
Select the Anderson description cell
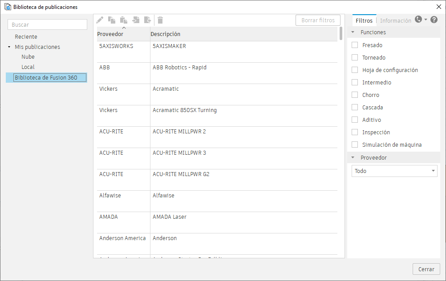244,244
